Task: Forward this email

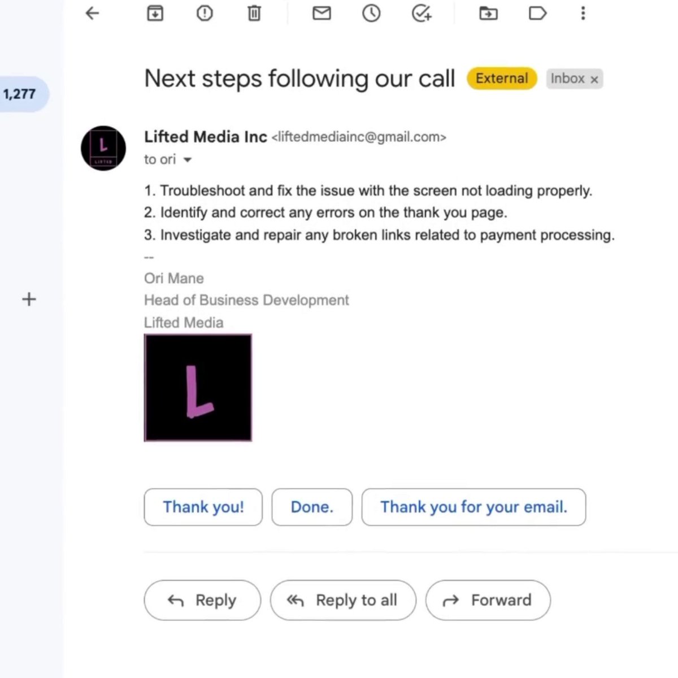Action: [x=488, y=600]
